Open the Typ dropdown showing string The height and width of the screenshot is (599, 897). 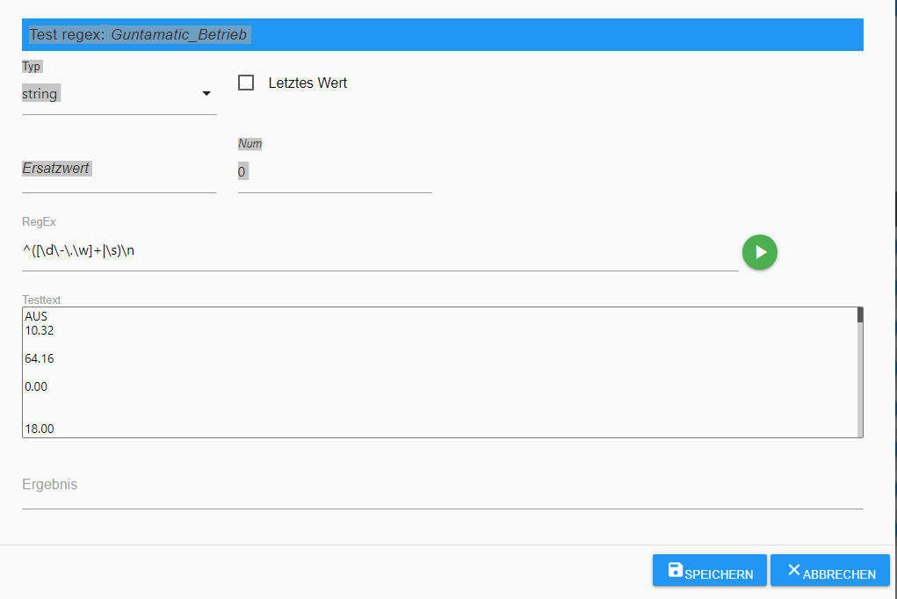(x=119, y=94)
